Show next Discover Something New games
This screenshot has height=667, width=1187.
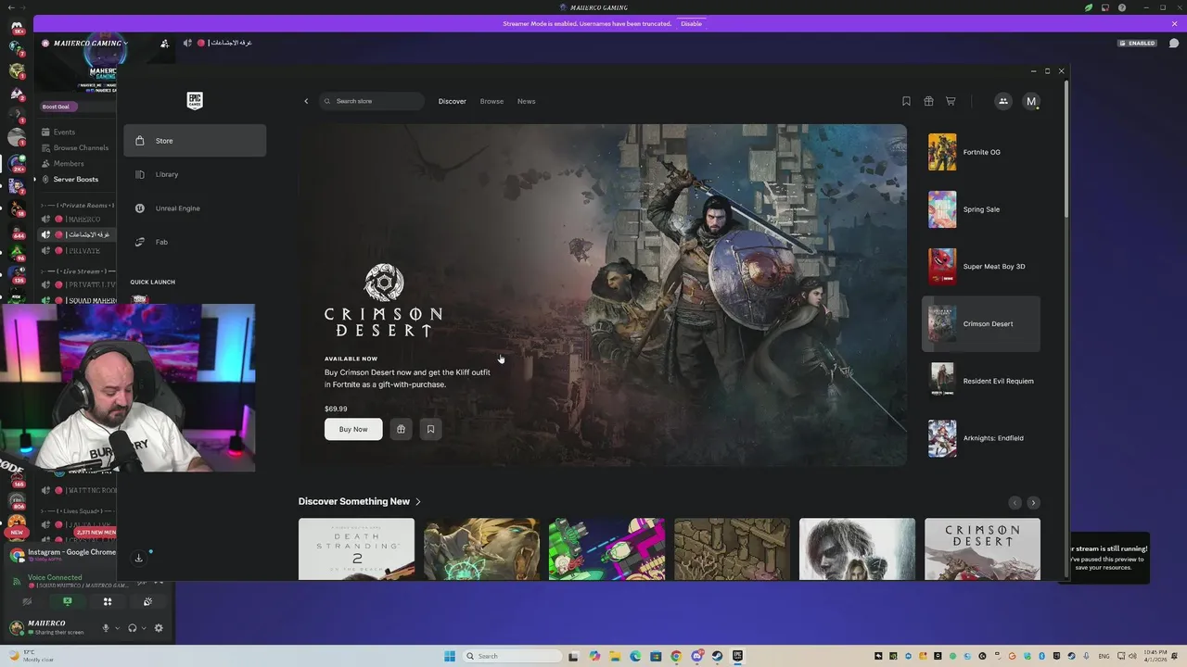[x=1033, y=502]
